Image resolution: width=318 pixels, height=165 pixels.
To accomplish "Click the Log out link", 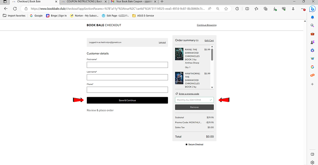I will pyautogui.click(x=162, y=42).
